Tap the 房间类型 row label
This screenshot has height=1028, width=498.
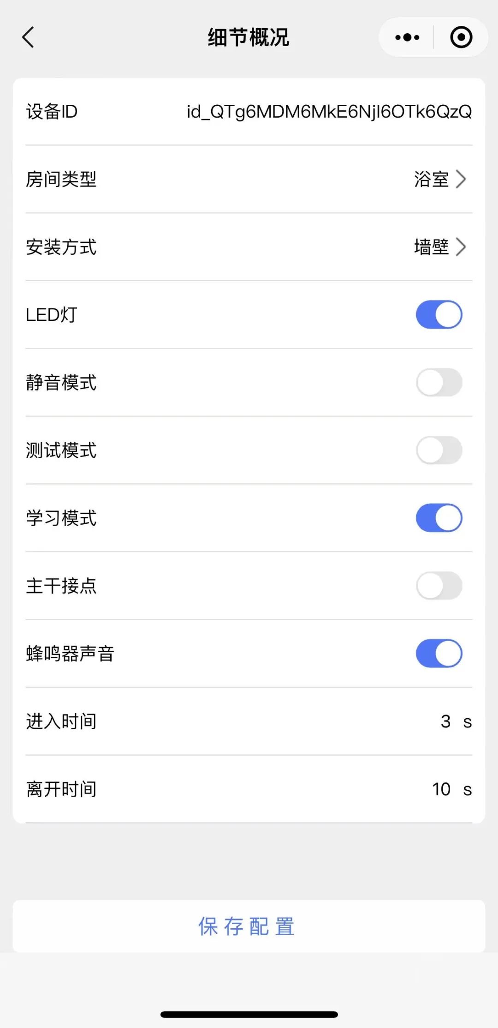coord(61,179)
